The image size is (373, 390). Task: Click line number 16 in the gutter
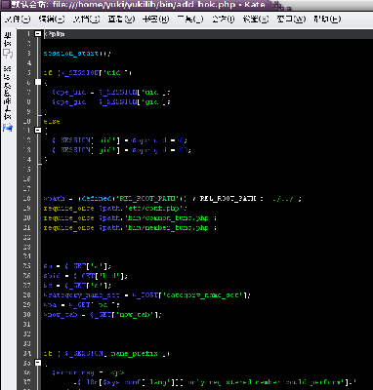pyautogui.click(x=27, y=179)
